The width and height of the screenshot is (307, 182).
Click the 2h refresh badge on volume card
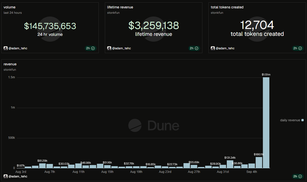(90, 48)
